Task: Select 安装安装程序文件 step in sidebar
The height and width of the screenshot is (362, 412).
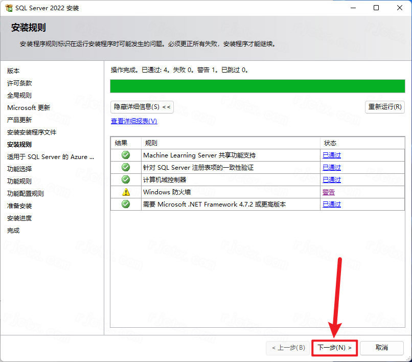Action: click(x=32, y=132)
